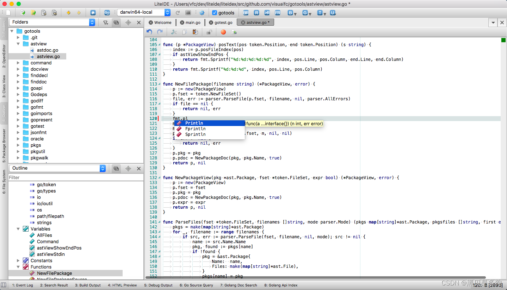Click Redo arrow in editor toolbar
Screen dimensions: 507x290
[160, 32]
